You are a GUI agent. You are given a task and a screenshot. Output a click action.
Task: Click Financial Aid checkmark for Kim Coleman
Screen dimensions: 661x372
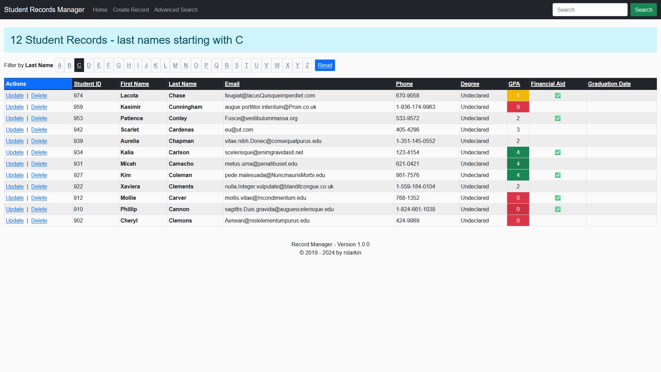[x=558, y=175]
